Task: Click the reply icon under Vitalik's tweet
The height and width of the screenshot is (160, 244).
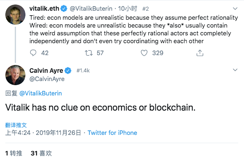Action: 33,53
